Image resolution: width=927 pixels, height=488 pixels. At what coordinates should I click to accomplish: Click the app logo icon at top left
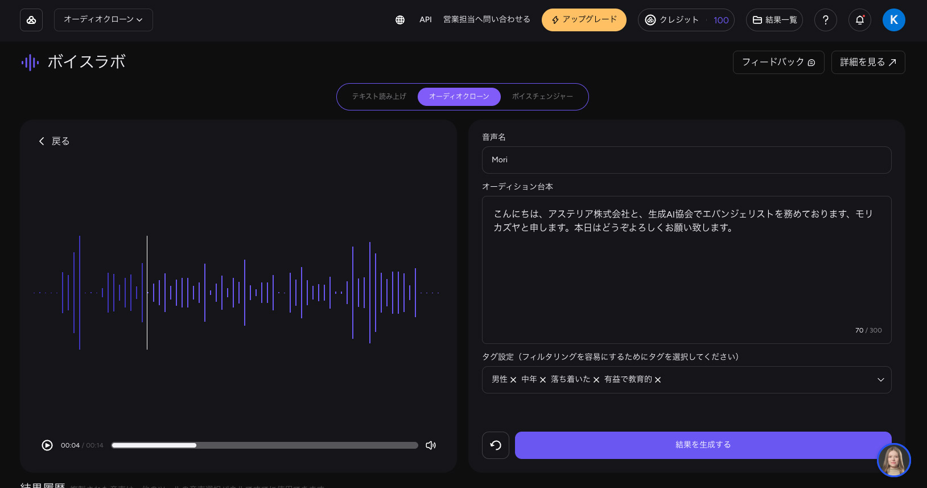31,20
